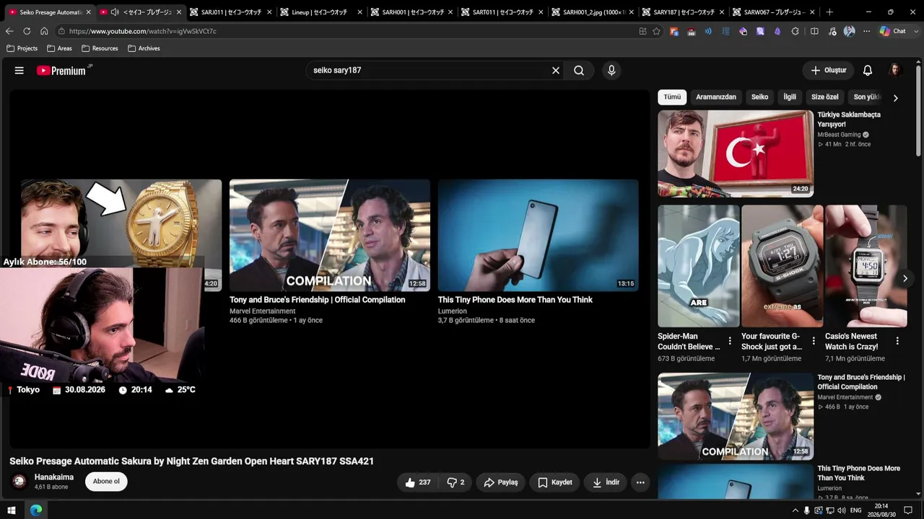Start voice search with the microphone icon

point(611,71)
